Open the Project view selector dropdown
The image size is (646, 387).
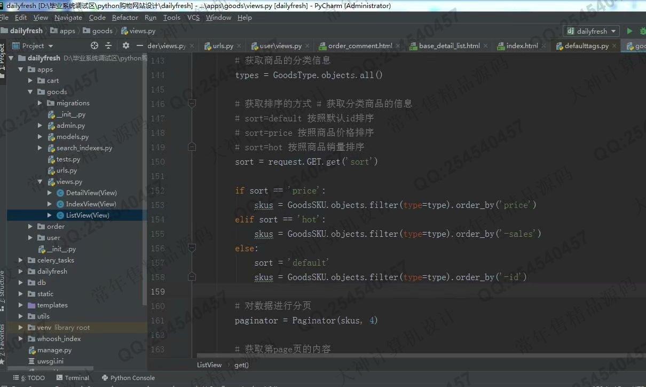click(32, 45)
